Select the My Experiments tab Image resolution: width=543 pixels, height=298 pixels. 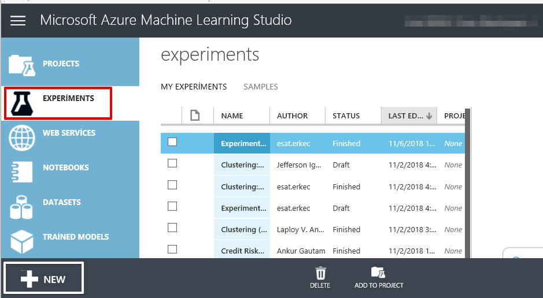pos(194,87)
